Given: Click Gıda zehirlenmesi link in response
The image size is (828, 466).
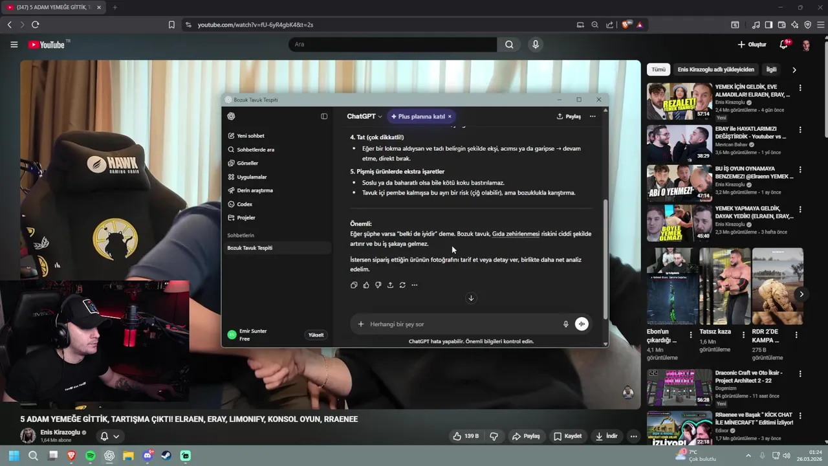Looking at the screenshot, I should point(516,234).
